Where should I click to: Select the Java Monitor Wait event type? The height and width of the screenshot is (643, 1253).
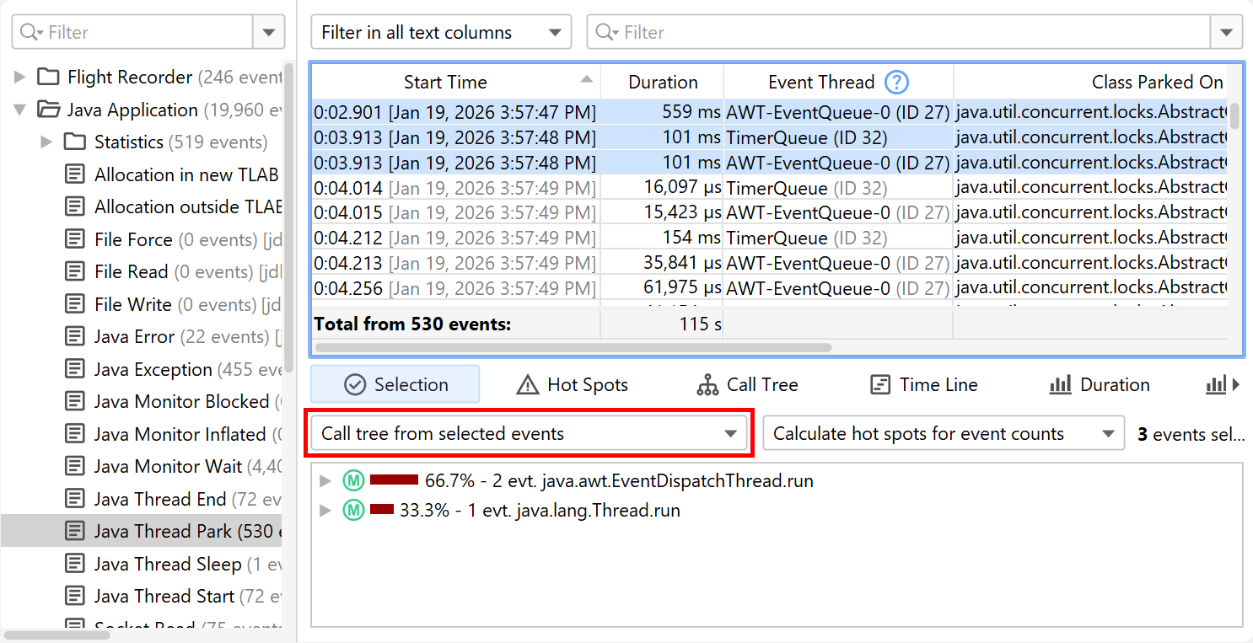pyautogui.click(x=168, y=467)
